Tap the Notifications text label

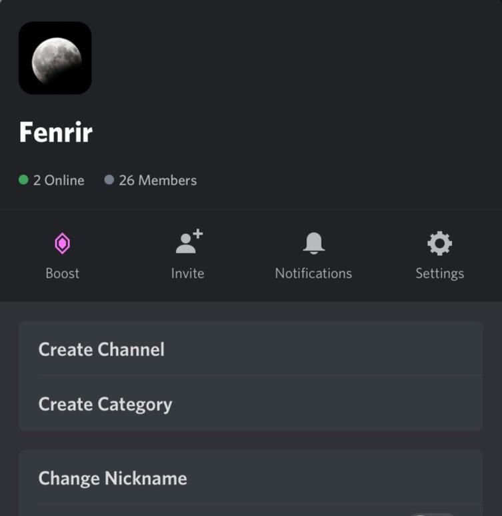(x=313, y=273)
